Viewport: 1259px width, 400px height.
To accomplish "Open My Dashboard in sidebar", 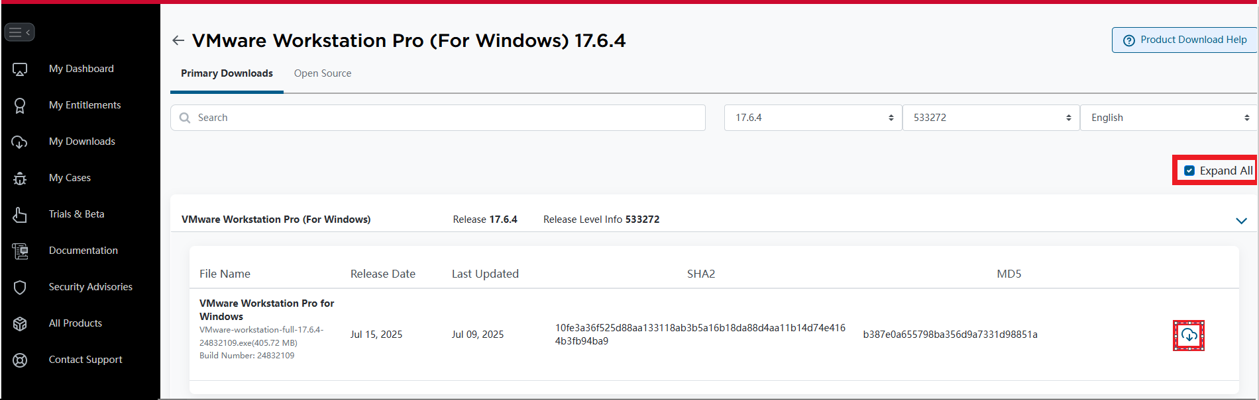I will 82,69.
